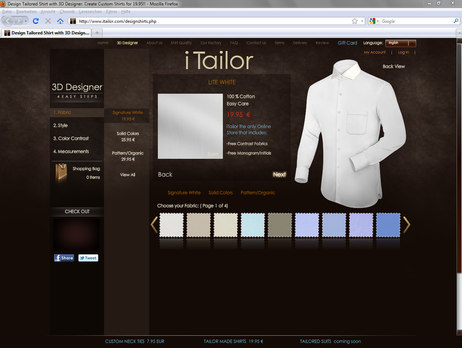The image size is (462, 348).
Task: Click the Next button
Action: coord(279,174)
